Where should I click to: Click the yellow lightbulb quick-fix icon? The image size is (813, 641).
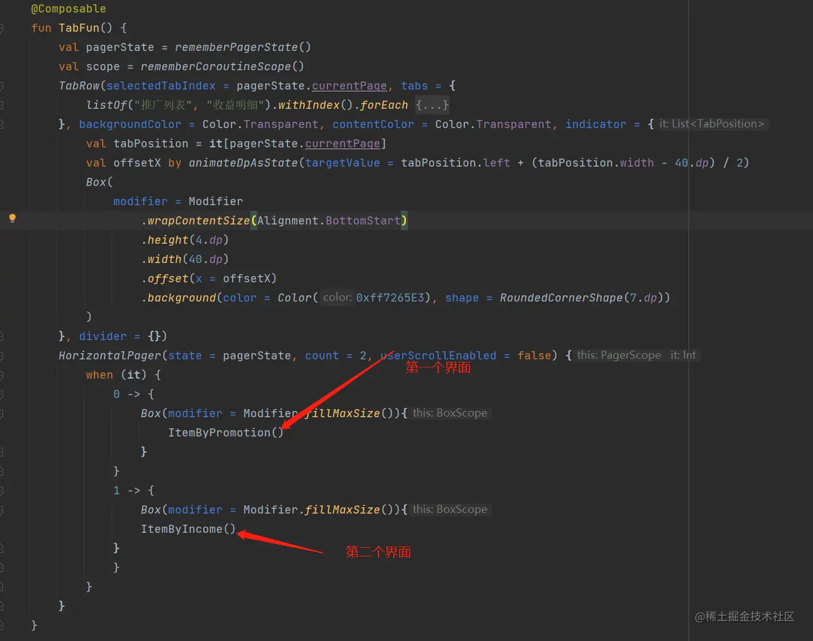(12, 218)
